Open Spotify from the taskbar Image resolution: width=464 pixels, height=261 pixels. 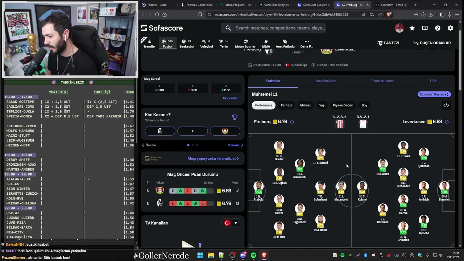[253, 255]
